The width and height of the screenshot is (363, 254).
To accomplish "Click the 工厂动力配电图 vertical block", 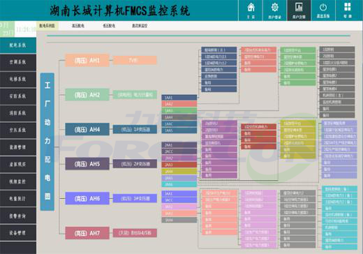I will pyautogui.click(x=47, y=142).
